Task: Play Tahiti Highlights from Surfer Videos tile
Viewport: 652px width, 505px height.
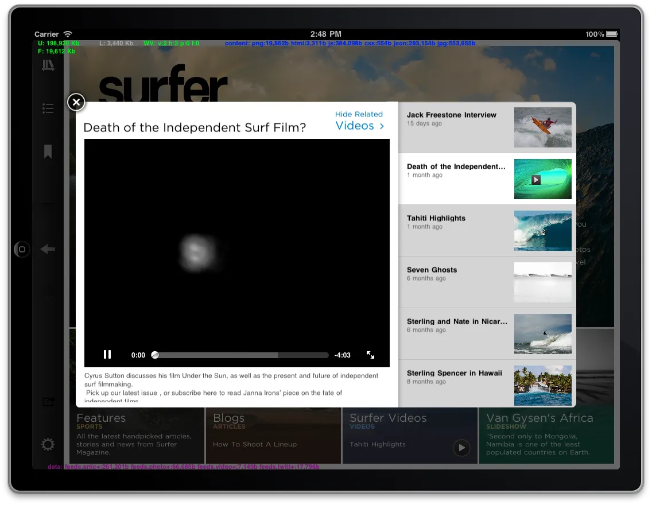Action: (461, 448)
